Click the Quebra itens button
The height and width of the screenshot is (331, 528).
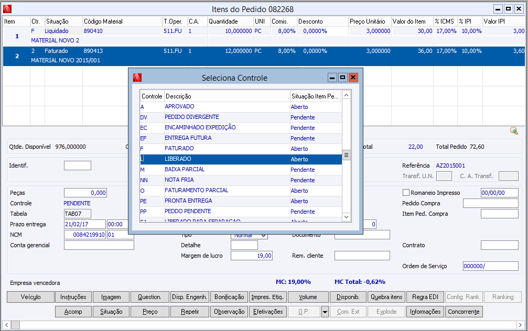[386, 297]
